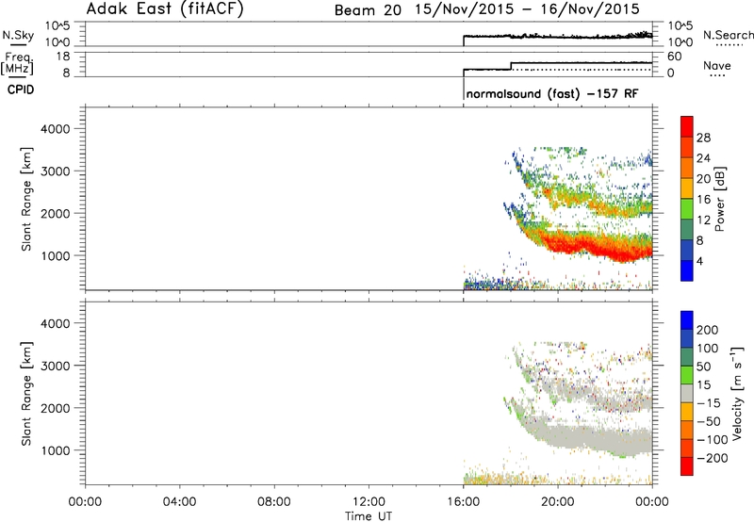
Task: Click the 'CPID' label
Action: [x=21, y=90]
